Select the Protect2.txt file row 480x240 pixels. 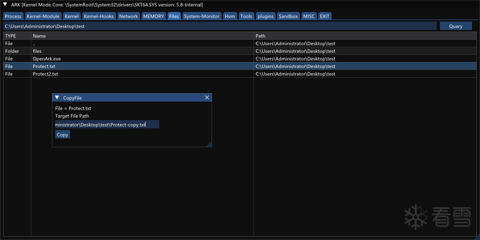pyautogui.click(x=240, y=74)
